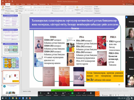134x100 pixels.
Task: Expand Zoom participants options arrow
Action: pyautogui.click(x=69, y=93)
